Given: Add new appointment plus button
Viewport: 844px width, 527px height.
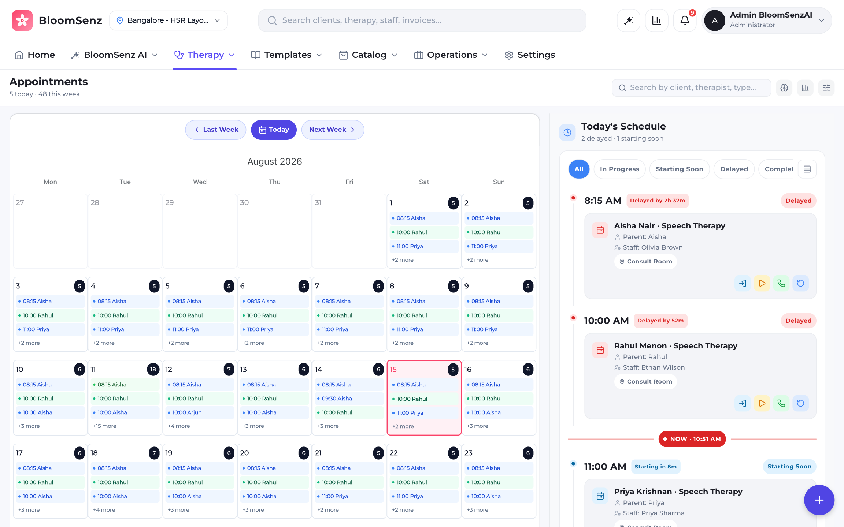Looking at the screenshot, I should click(819, 500).
